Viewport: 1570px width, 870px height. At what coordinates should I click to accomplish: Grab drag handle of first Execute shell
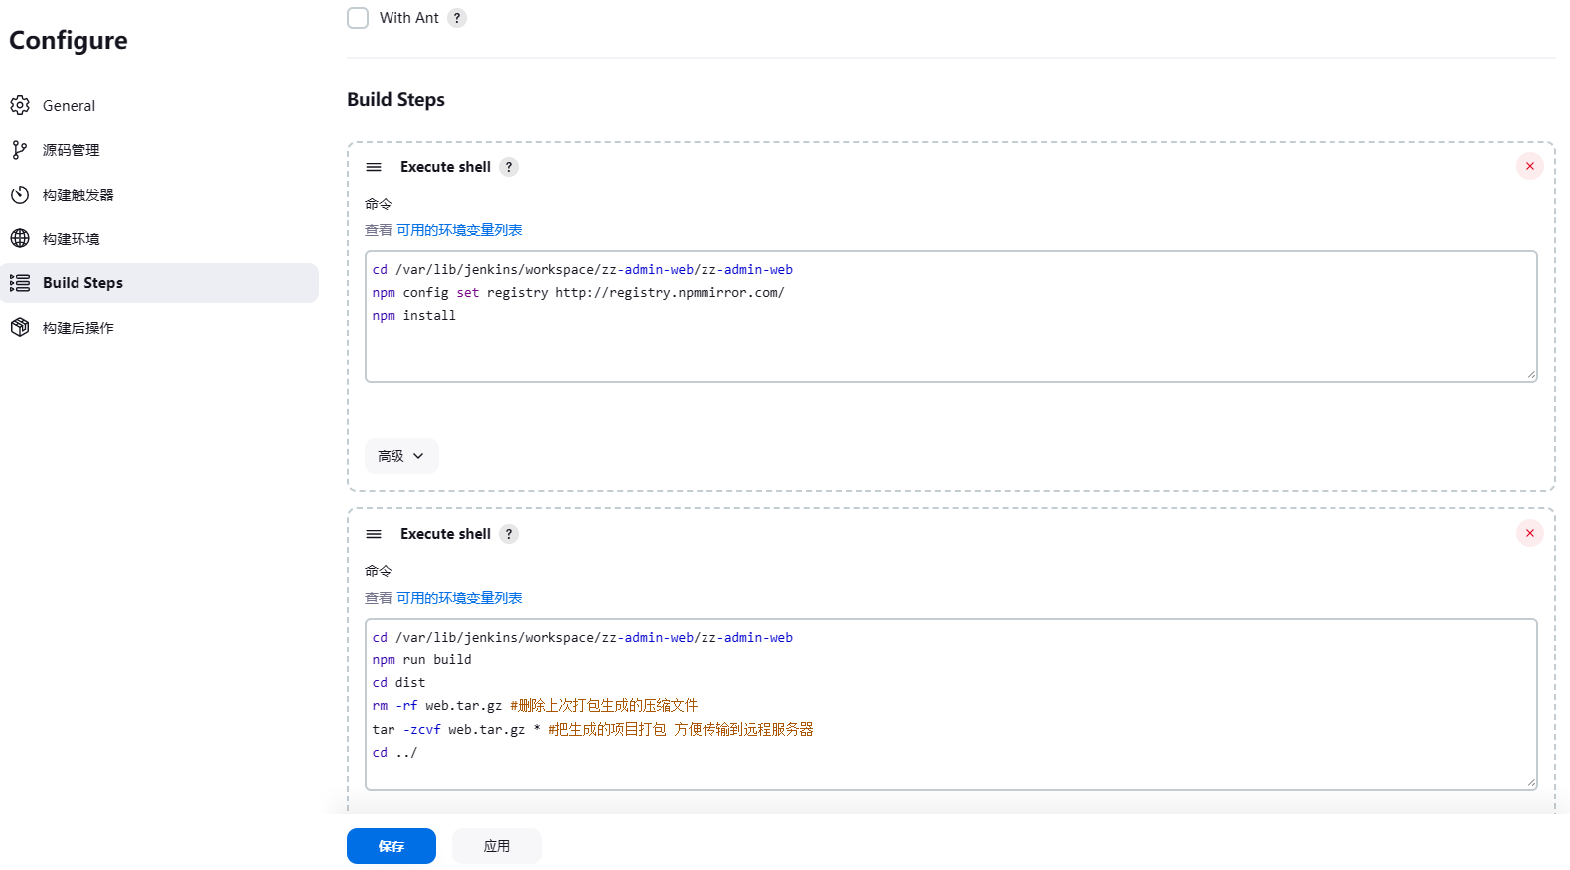[374, 167]
